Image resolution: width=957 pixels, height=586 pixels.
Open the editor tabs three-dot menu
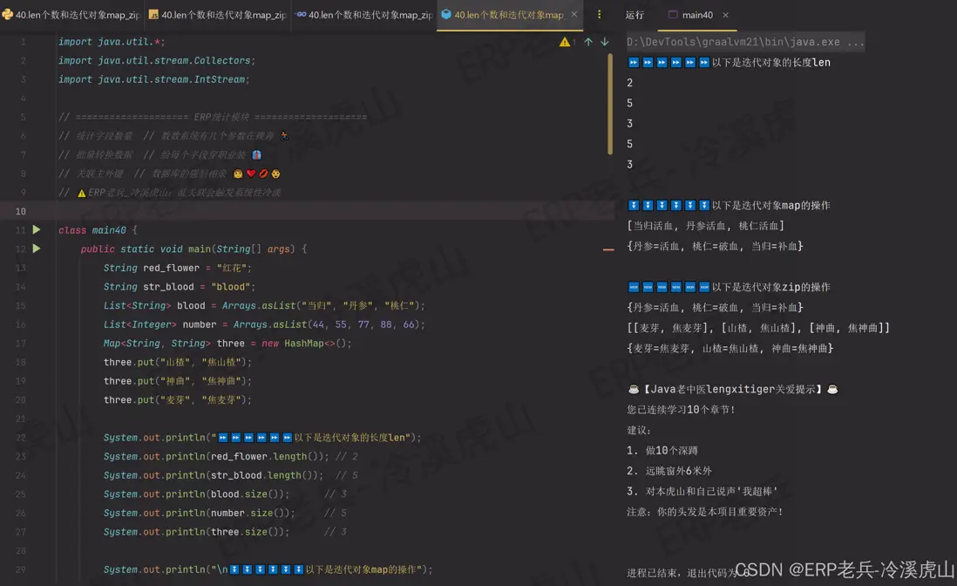tap(599, 15)
